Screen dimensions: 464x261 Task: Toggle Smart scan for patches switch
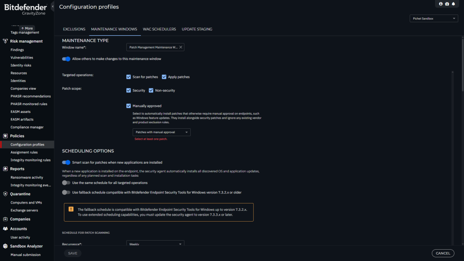(x=66, y=162)
